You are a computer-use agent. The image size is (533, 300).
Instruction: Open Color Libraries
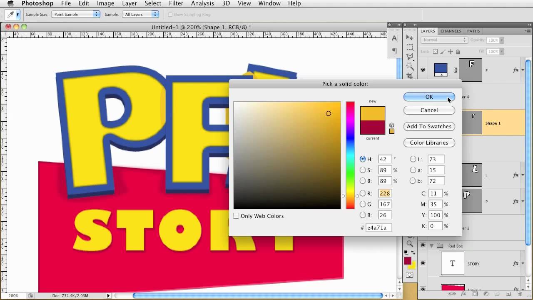pyautogui.click(x=429, y=142)
